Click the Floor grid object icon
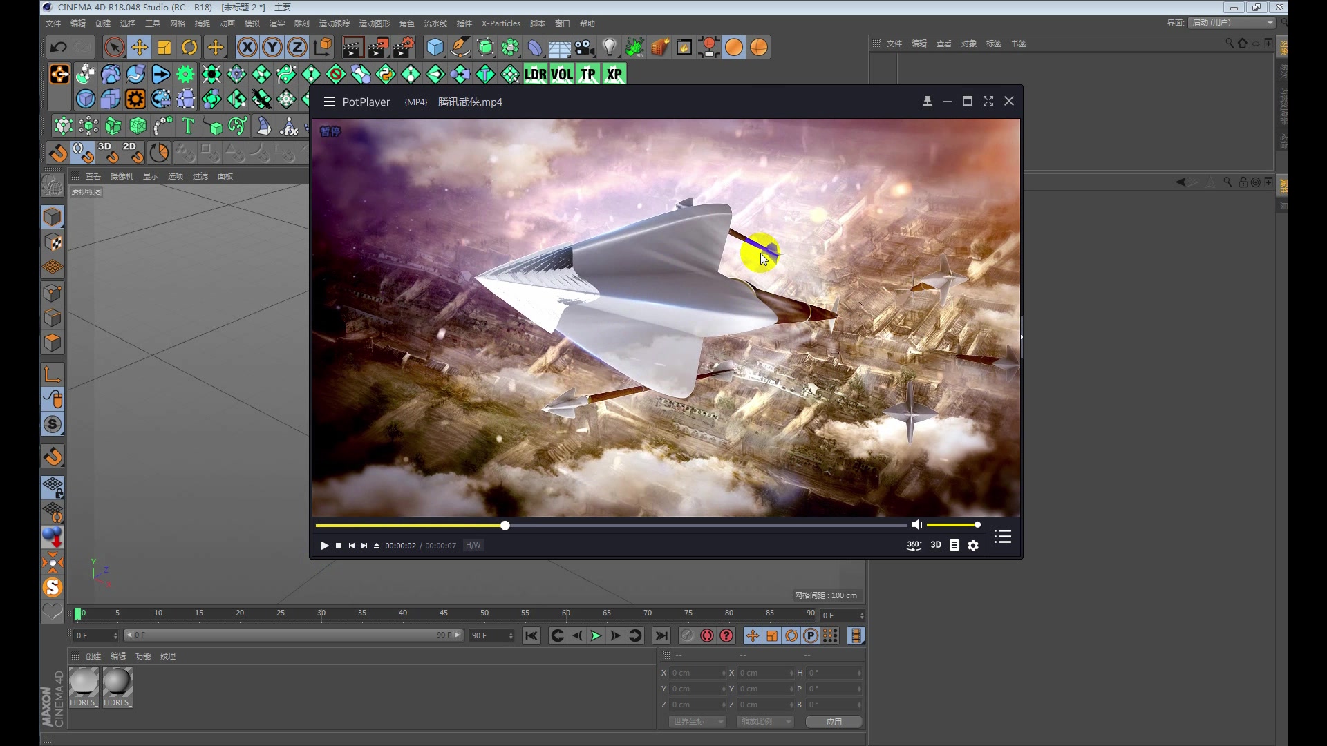This screenshot has width=1327, height=746. [560, 48]
